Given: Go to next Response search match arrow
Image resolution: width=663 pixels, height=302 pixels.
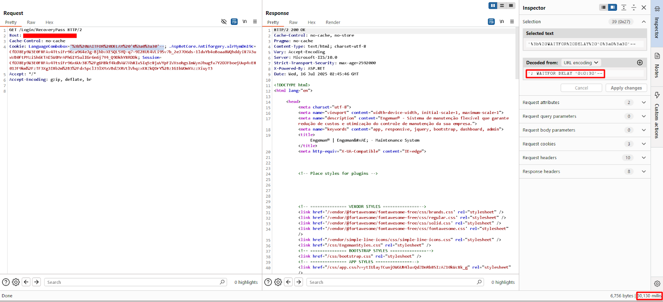Looking at the screenshot, I should (x=298, y=282).
